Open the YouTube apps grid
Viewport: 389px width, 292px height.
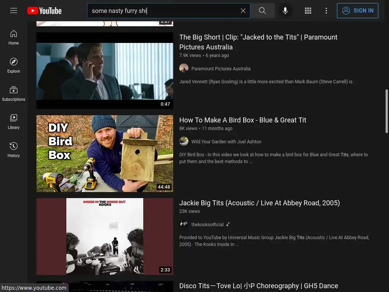click(x=308, y=11)
